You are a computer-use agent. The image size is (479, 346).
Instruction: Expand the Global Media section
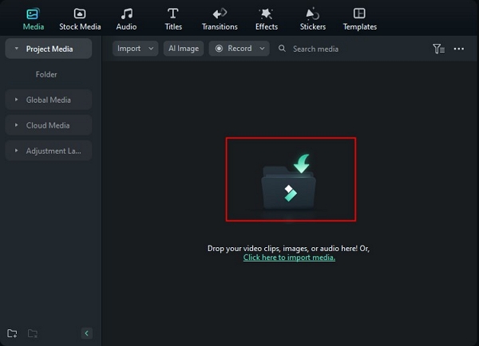point(17,100)
